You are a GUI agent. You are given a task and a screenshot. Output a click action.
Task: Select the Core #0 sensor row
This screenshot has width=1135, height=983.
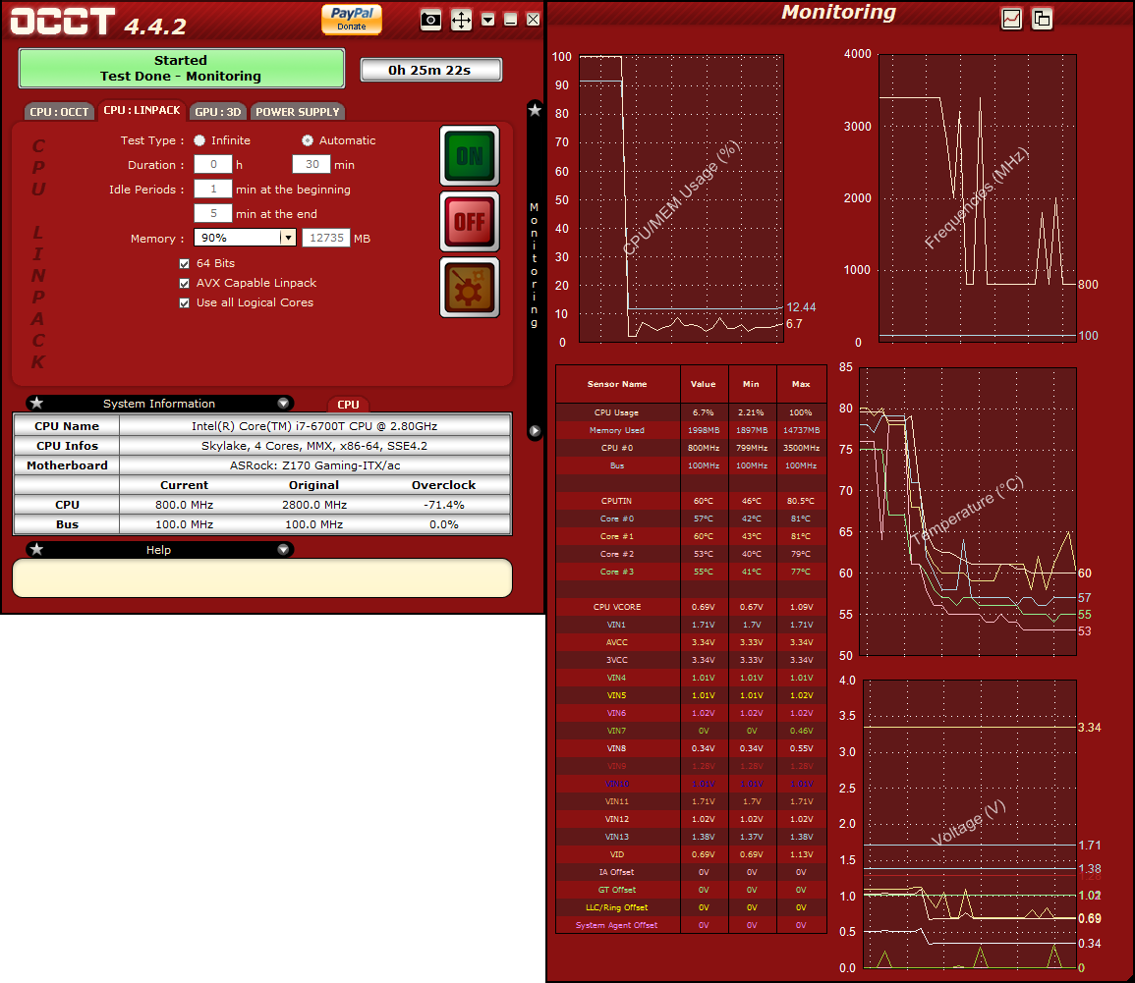pos(691,519)
